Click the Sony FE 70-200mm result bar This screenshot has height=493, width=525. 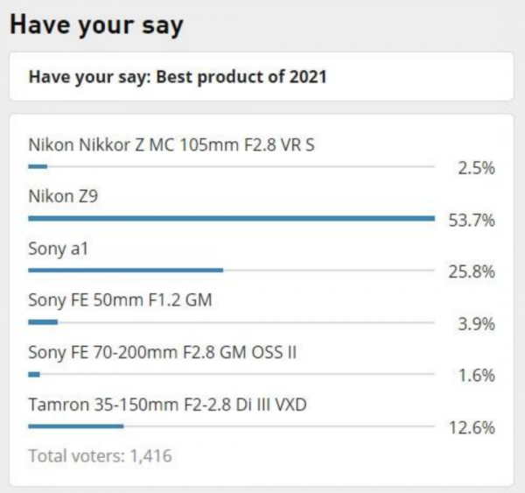[x=34, y=375]
